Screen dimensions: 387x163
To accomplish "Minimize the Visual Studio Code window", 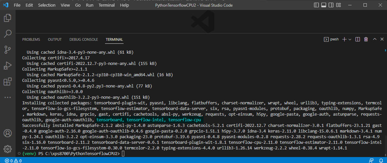I will coord(350,5).
